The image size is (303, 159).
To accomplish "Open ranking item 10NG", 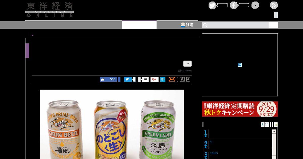I will tap(214, 153).
